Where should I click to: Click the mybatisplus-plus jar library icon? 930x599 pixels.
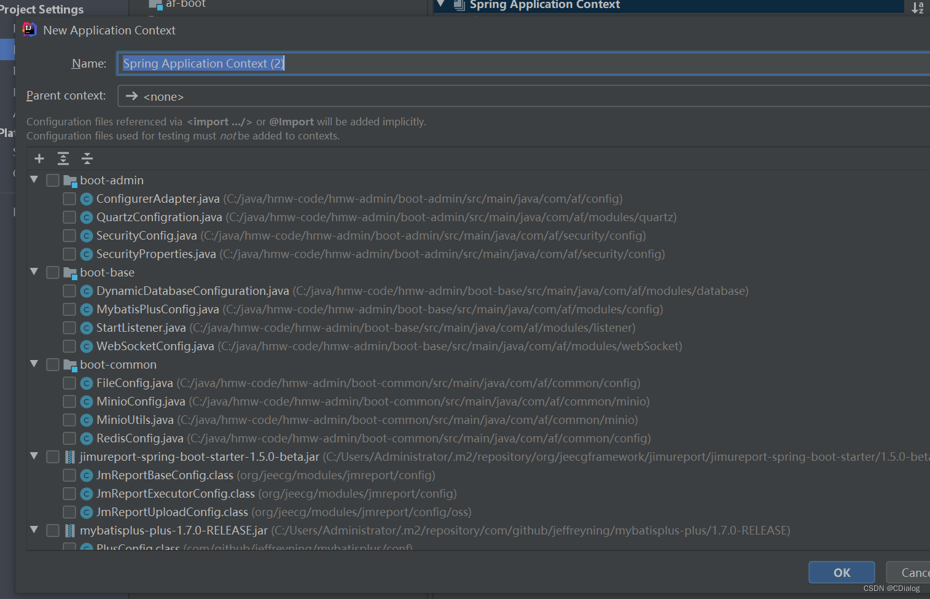click(x=70, y=531)
